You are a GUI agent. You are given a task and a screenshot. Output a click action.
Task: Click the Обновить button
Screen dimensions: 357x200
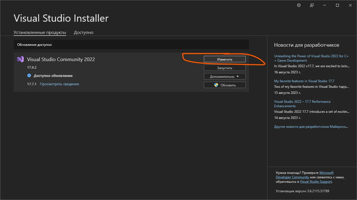225,85
